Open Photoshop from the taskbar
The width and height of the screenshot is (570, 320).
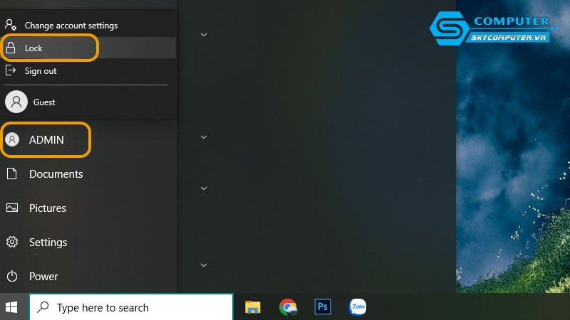point(323,306)
